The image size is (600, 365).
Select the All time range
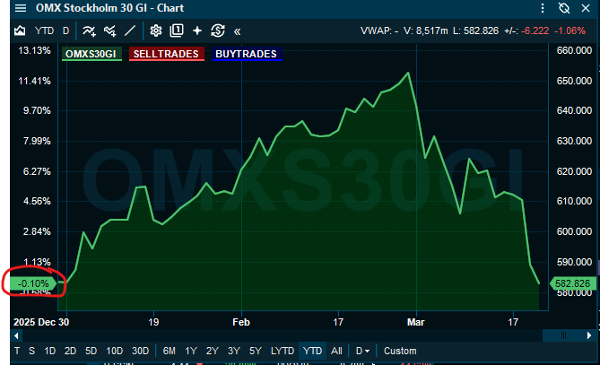(336, 351)
